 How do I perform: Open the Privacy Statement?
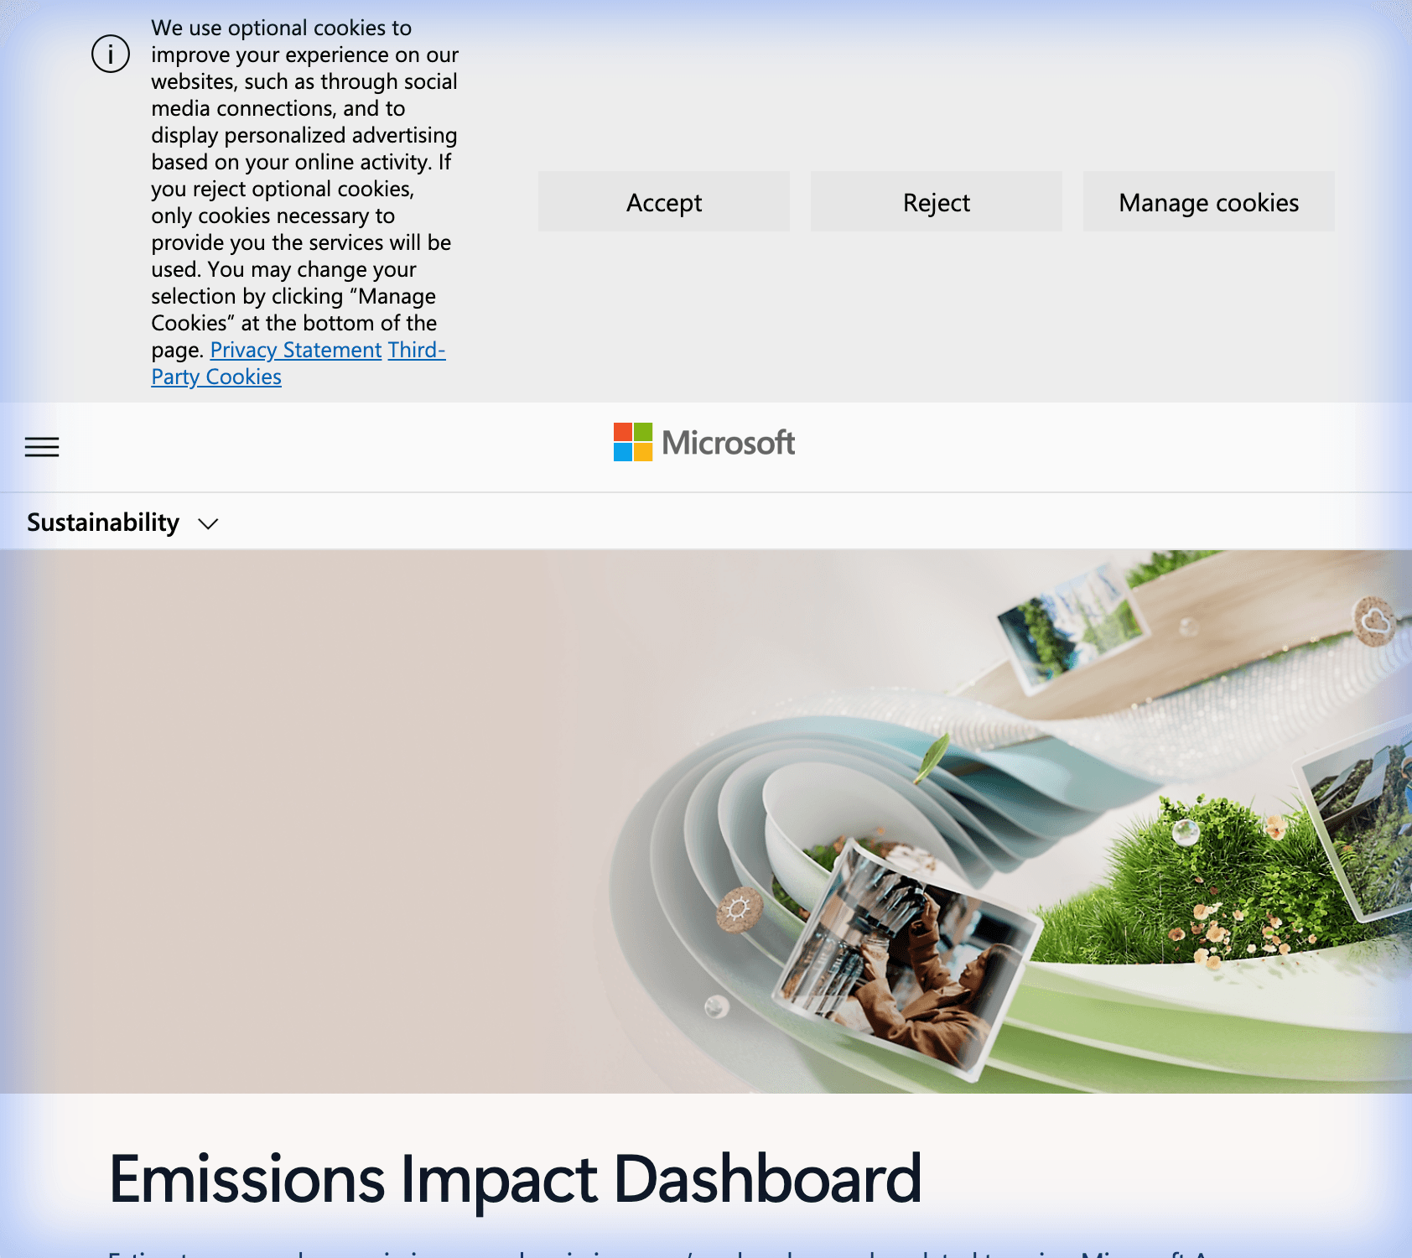297,350
